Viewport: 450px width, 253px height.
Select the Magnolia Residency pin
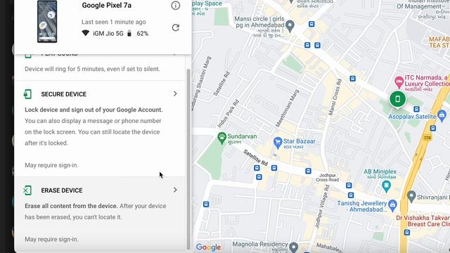(x=293, y=247)
